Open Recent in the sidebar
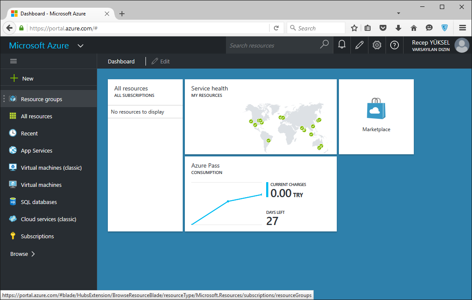 click(49, 133)
